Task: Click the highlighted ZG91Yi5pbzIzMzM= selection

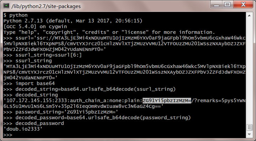Action: coord(167,101)
